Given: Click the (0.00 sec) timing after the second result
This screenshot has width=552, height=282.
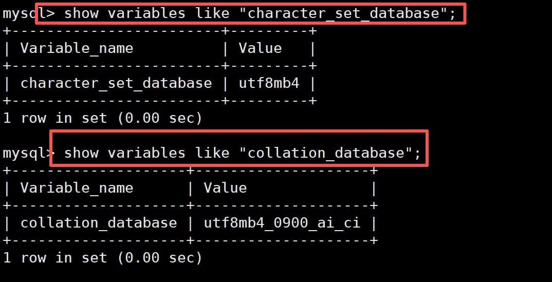Looking at the screenshot, I should click(x=159, y=257).
